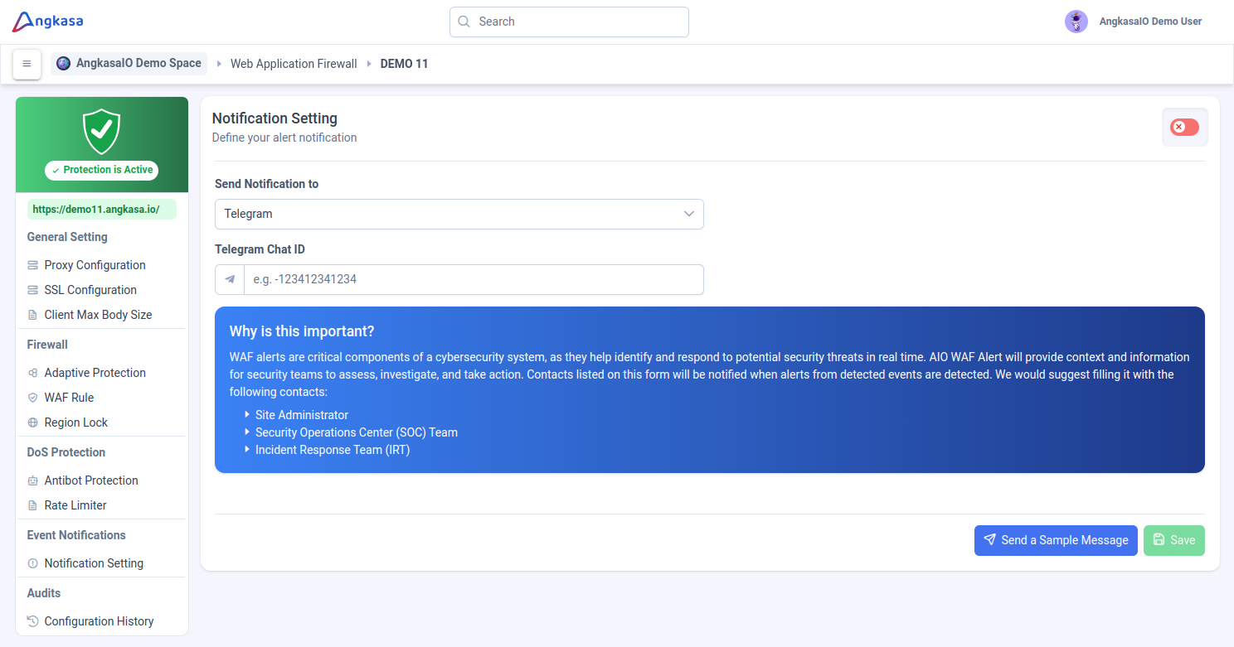The height and width of the screenshot is (647, 1234).
Task: Click the Antibot Protection robot icon
Action: point(33,480)
